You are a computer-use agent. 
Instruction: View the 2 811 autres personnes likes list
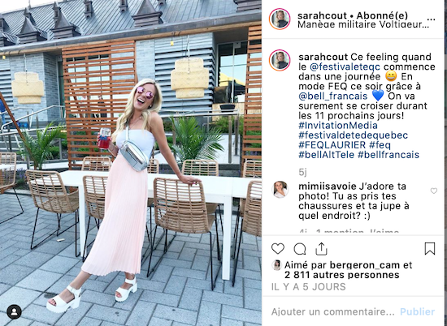click(x=341, y=275)
